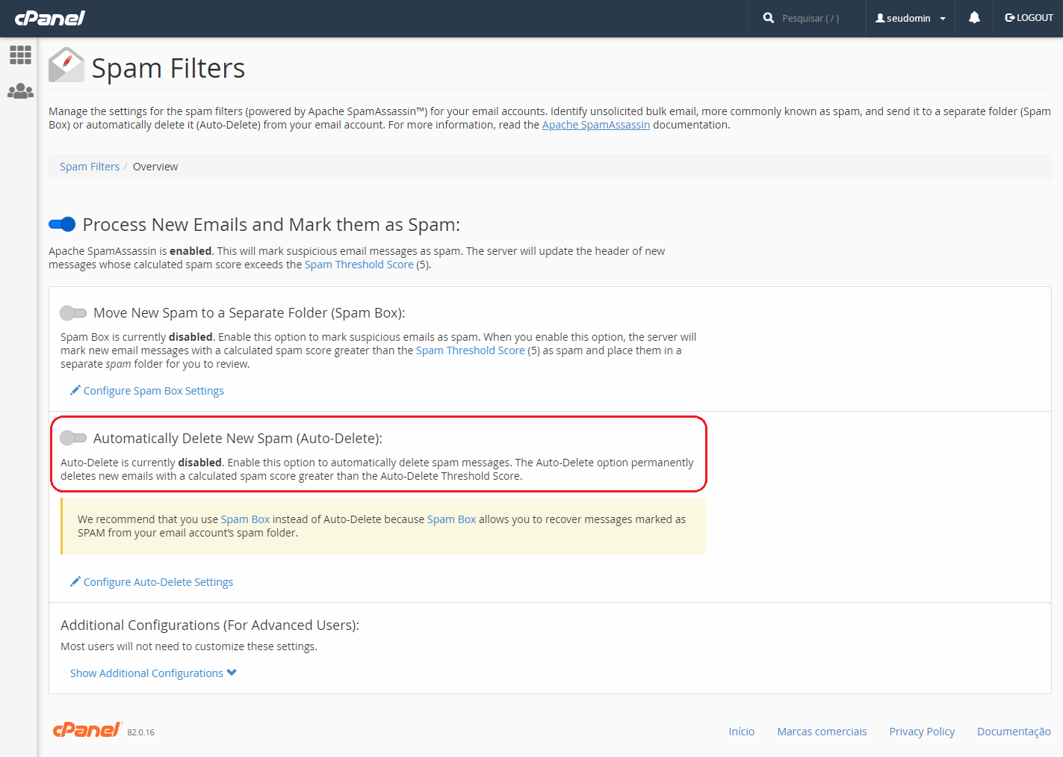Click the cPanel footer logo

pyautogui.click(x=87, y=730)
